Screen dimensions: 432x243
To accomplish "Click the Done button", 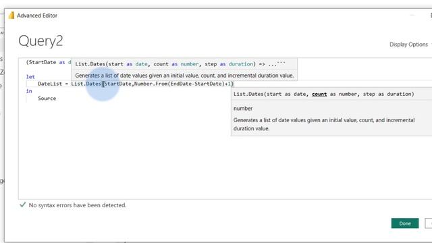I will click(405, 223).
